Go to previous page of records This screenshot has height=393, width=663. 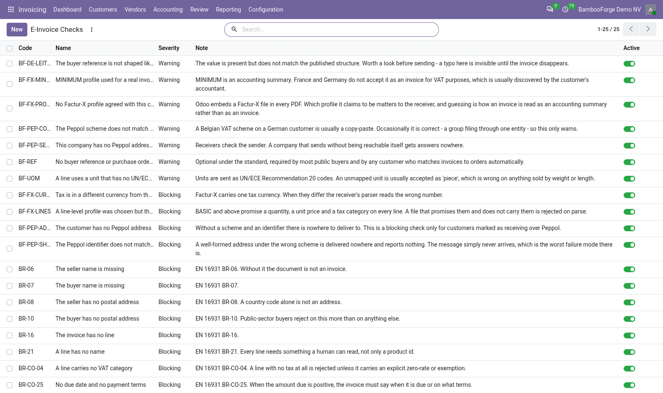pyautogui.click(x=631, y=29)
